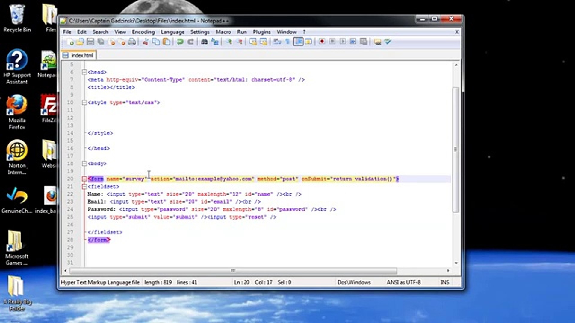Viewport: 575px width, 323px height.
Task: Click the closing </form> tag on line 28
Action: point(99,240)
